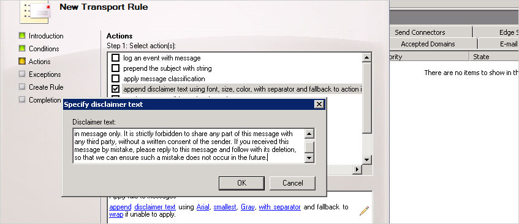Image resolution: width=519 pixels, height=224 pixels.
Task: Click actions list scroll down arrow
Action: click(367, 160)
